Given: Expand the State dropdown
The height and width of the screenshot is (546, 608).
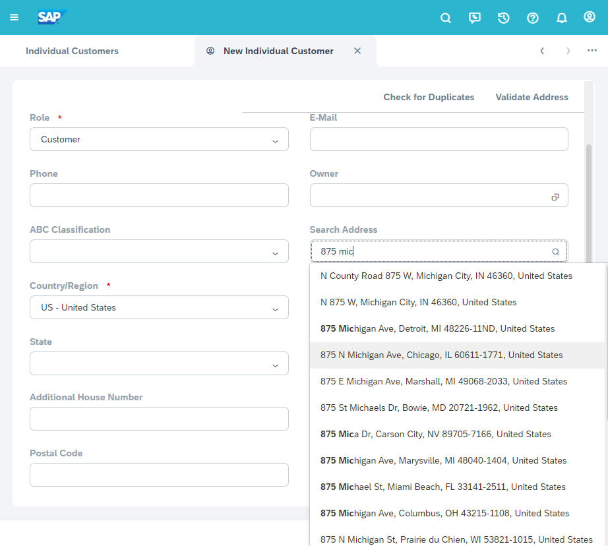Looking at the screenshot, I should point(275,365).
